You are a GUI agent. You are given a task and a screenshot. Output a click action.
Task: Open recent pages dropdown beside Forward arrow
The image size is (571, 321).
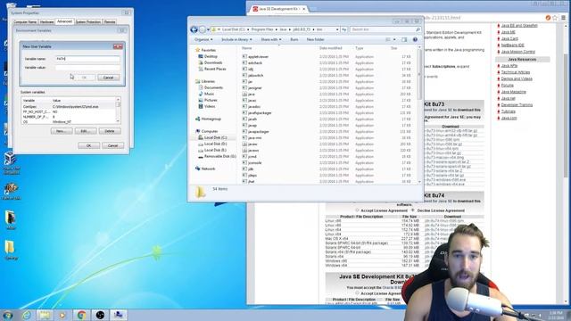208,29
